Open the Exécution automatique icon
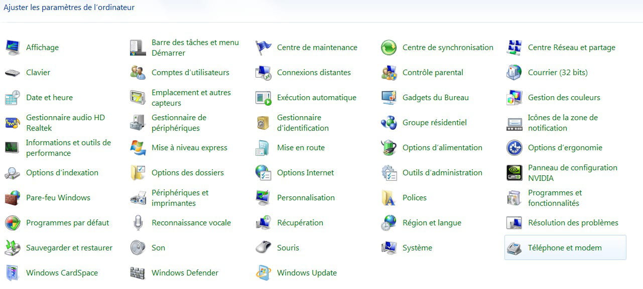Viewport: 643px width, 289px height. pos(264,98)
